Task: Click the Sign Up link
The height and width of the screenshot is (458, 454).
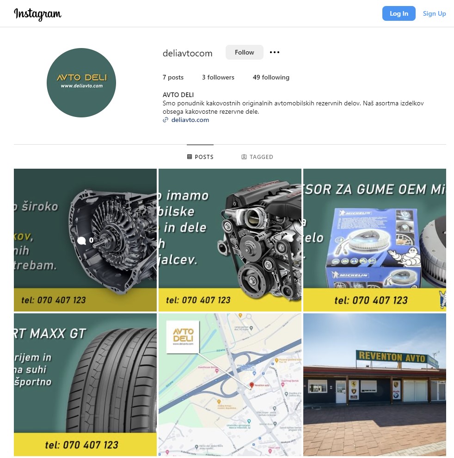Action: 434,13
